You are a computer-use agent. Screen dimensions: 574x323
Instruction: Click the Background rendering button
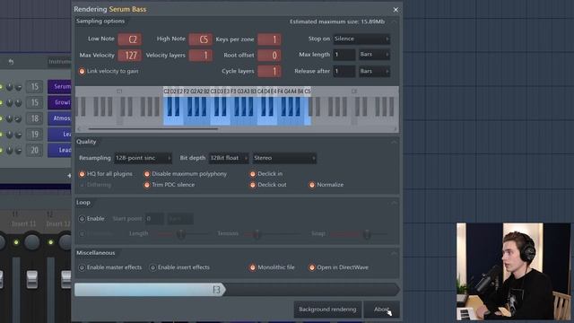pos(327,310)
